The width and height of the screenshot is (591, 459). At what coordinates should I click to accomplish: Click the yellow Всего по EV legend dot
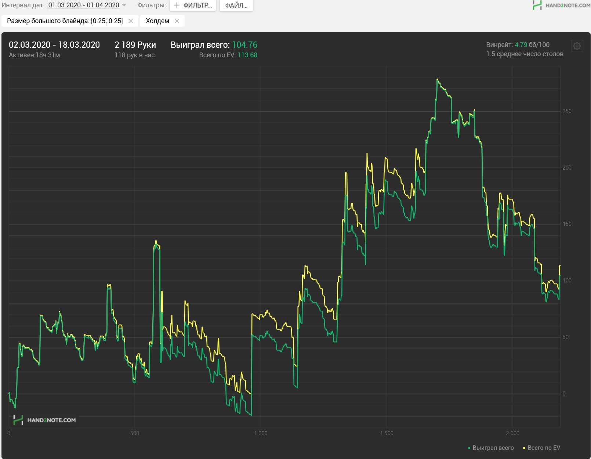click(524, 448)
